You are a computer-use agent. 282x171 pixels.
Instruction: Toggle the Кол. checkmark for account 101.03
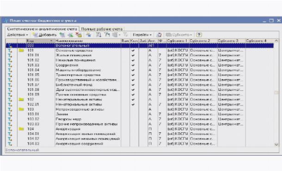coord(133,65)
